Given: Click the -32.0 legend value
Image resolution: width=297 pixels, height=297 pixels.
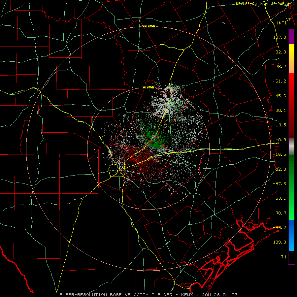Looking at the screenshot, I should [x=280, y=169].
